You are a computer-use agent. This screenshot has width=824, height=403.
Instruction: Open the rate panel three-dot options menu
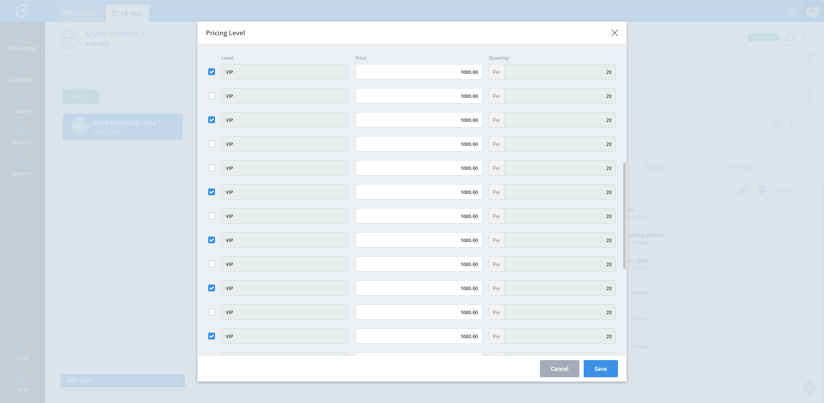point(791,125)
